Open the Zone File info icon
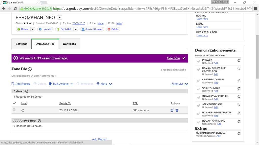Screen dimensions: 259x145 click(30, 69)
